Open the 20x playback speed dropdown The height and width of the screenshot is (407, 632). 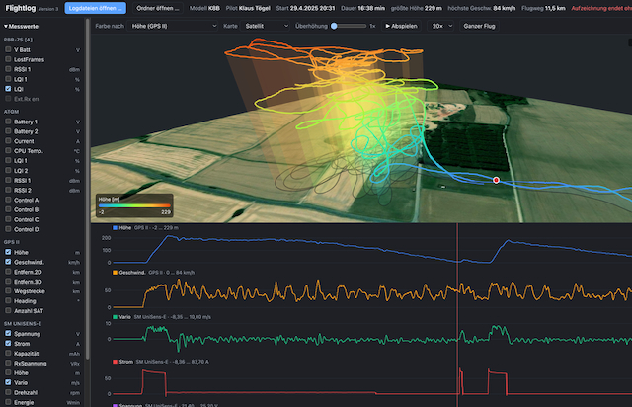441,26
